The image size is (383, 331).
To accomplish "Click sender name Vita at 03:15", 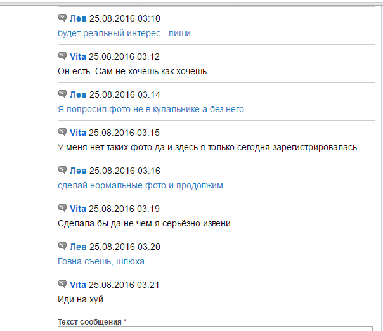I will [77, 133].
